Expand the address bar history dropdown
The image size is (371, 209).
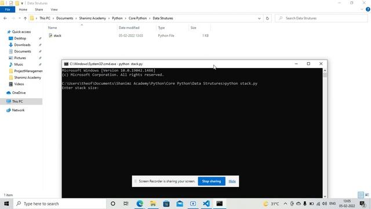(259, 18)
